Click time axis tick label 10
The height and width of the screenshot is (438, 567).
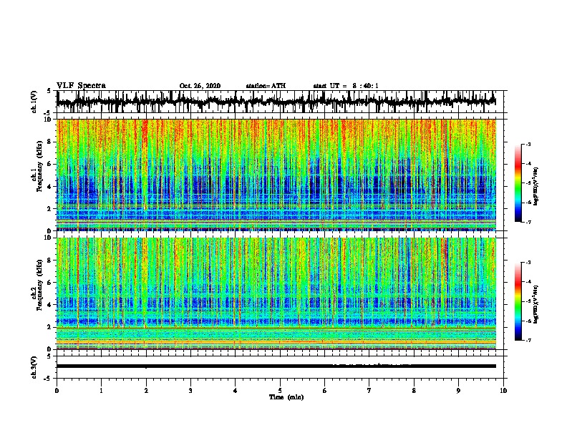click(503, 391)
